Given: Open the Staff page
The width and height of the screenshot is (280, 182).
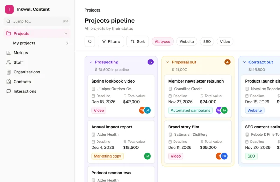Looking at the screenshot, I should [x=37, y=62].
